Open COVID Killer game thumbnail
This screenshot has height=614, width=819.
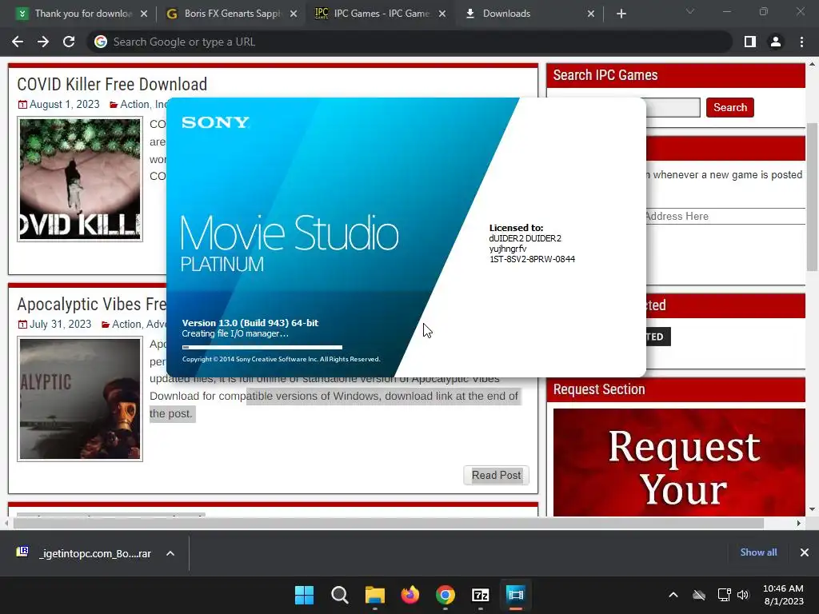[80, 179]
